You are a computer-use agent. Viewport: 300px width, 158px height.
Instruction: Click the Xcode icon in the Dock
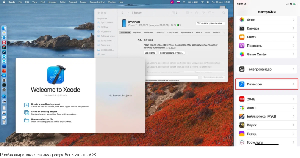(x=4, y=96)
